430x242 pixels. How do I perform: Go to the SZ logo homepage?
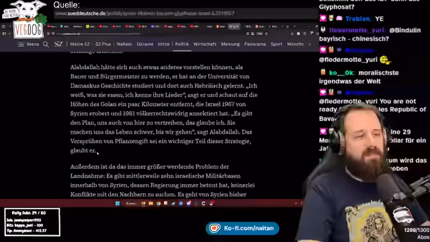pos(58,44)
